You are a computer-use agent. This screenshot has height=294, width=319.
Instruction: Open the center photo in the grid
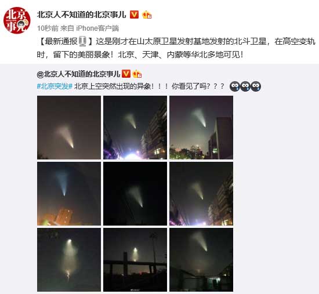(x=135, y=194)
